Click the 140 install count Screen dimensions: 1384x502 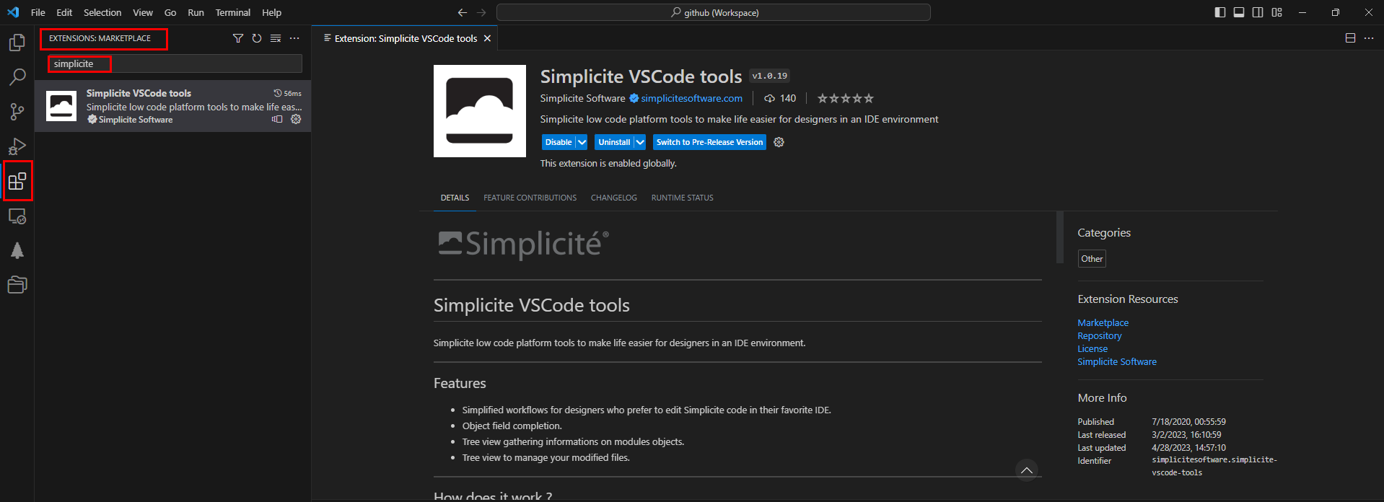point(780,98)
